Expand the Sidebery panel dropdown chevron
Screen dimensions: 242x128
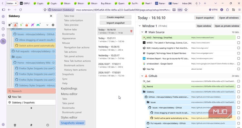click(47, 25)
